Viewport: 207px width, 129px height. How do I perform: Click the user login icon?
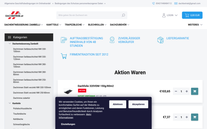164,15
